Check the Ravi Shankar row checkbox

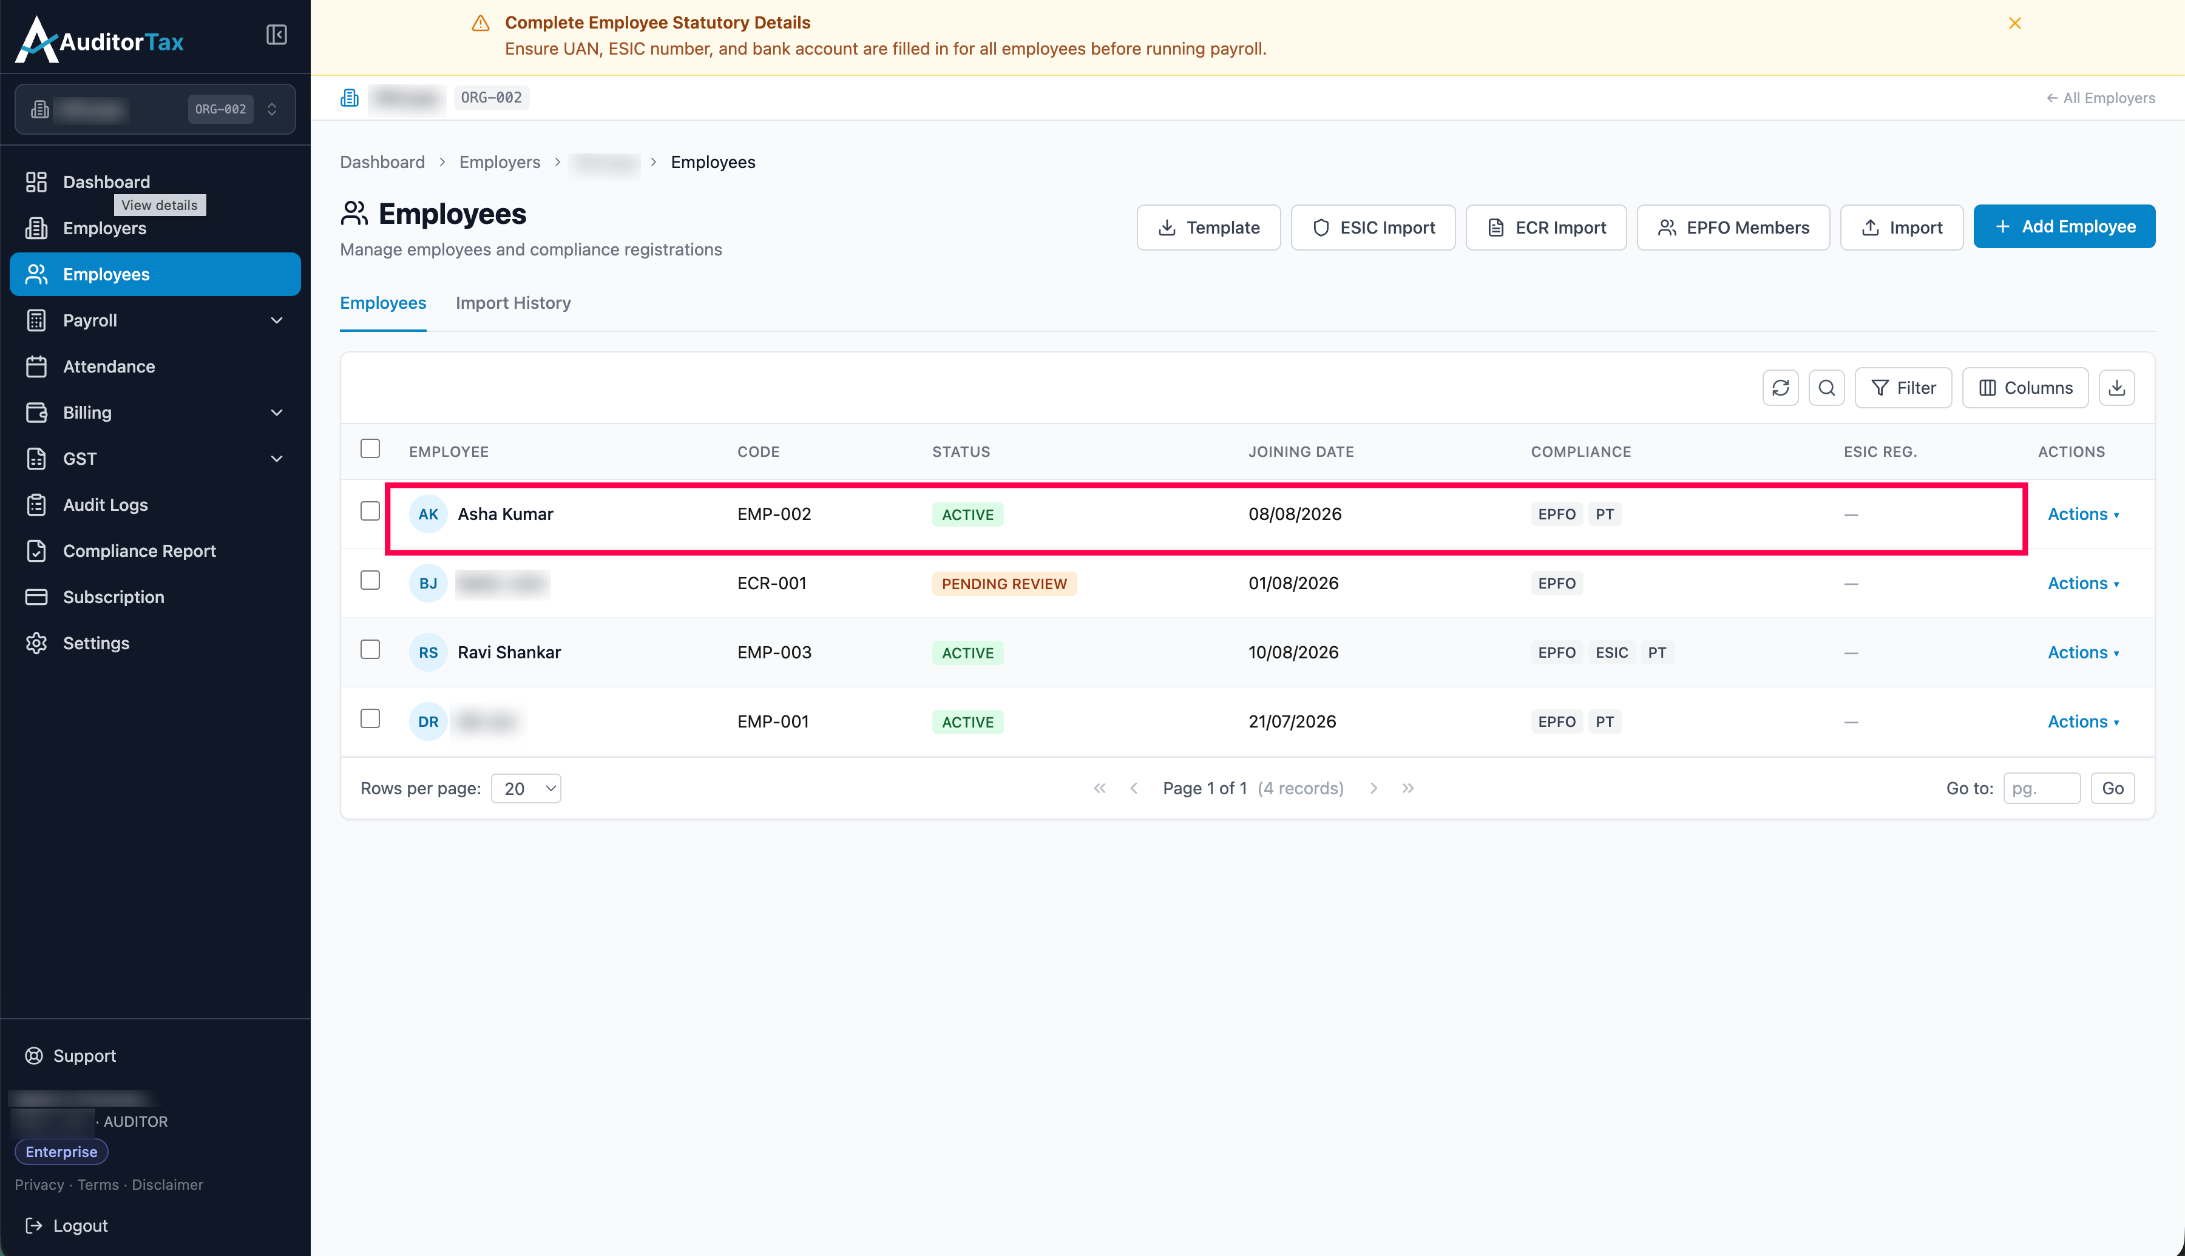(x=370, y=649)
